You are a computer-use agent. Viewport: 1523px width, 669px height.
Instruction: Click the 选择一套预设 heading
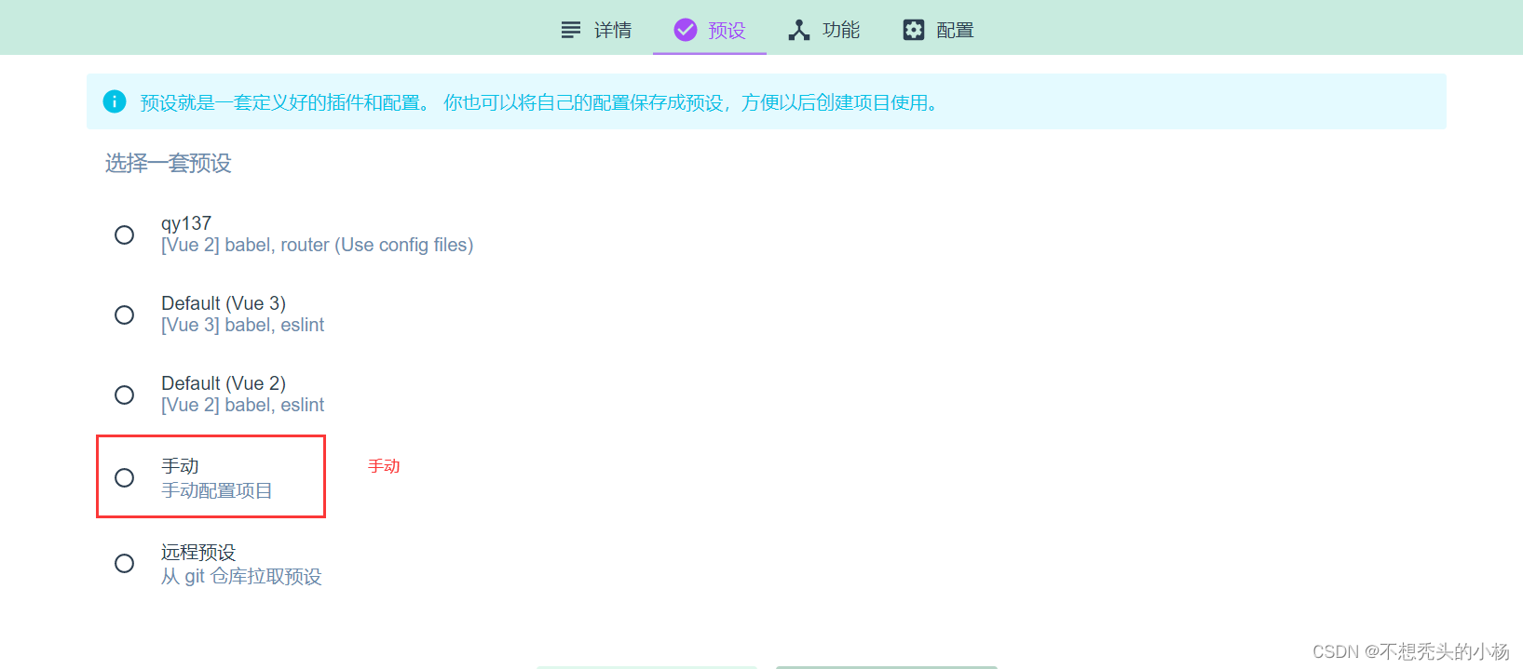[169, 163]
